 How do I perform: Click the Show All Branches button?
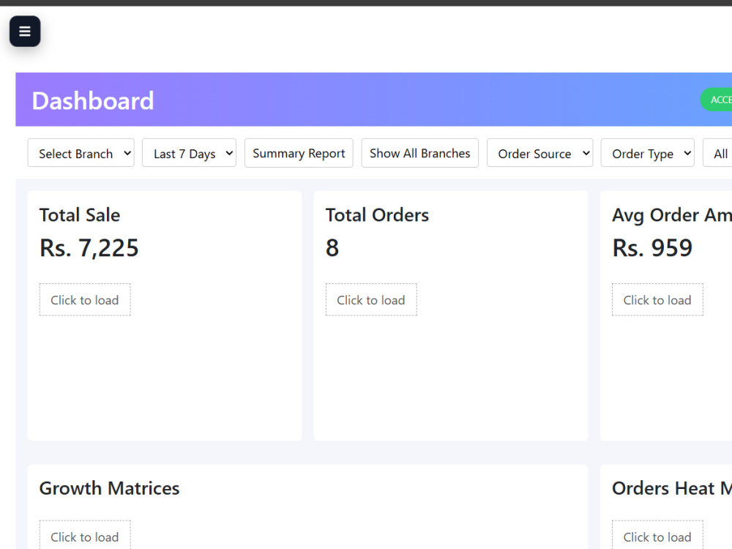(419, 153)
